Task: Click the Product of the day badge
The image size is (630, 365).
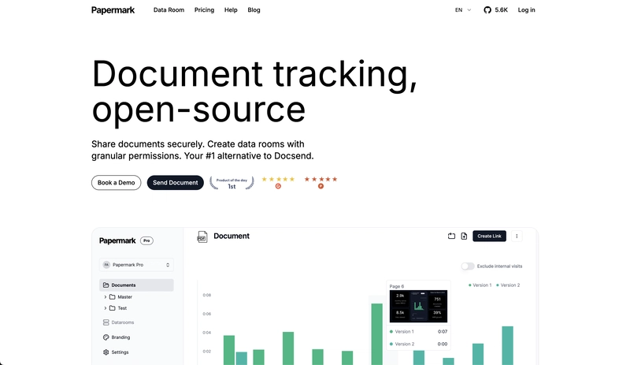Action: 232,183
